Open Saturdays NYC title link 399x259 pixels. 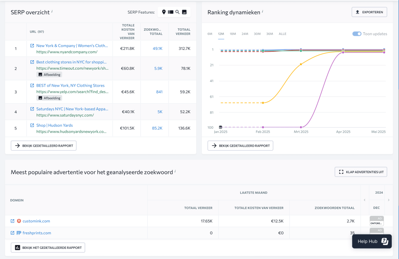pyautogui.click(x=72, y=109)
